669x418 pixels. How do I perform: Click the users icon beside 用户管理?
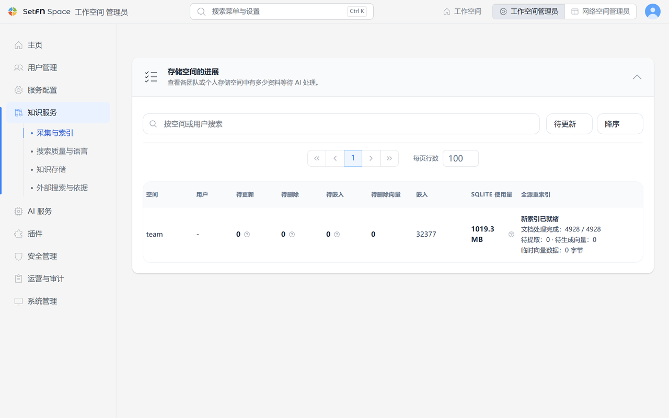[x=18, y=67]
